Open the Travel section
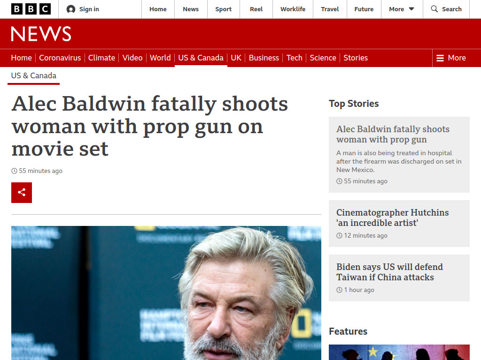481x360 pixels. (330, 9)
